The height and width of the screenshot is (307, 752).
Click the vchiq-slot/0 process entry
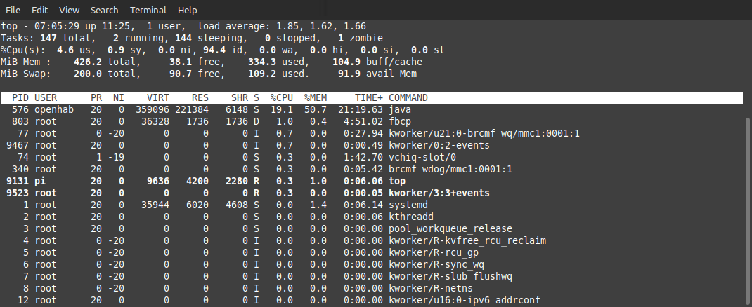click(417, 157)
